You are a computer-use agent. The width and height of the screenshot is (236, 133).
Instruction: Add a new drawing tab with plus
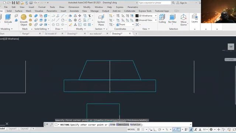tap(136, 34)
